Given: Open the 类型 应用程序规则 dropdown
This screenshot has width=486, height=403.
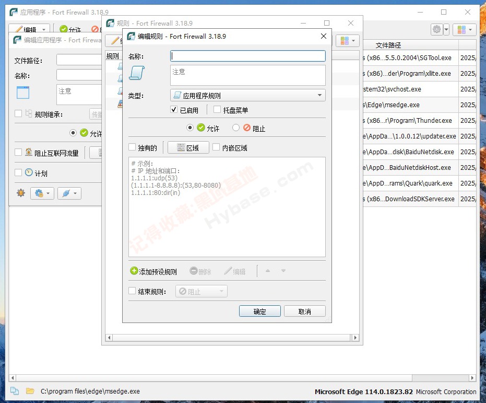Looking at the screenshot, I should (x=247, y=95).
